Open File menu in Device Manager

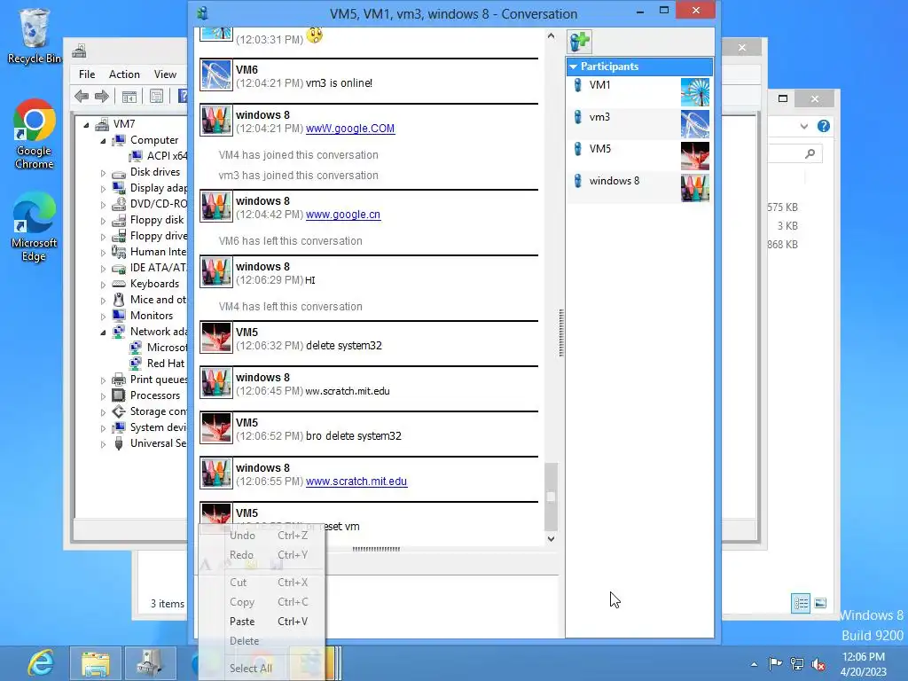click(87, 74)
